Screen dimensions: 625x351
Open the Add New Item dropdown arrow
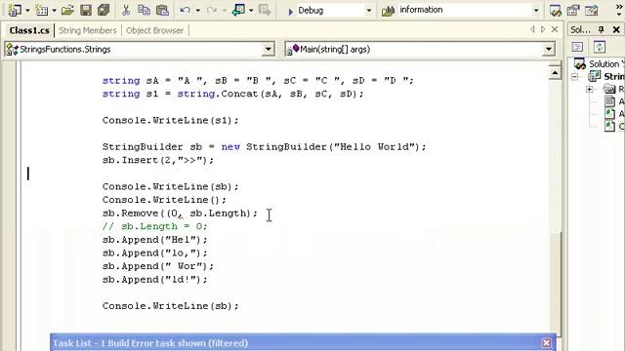pos(55,11)
